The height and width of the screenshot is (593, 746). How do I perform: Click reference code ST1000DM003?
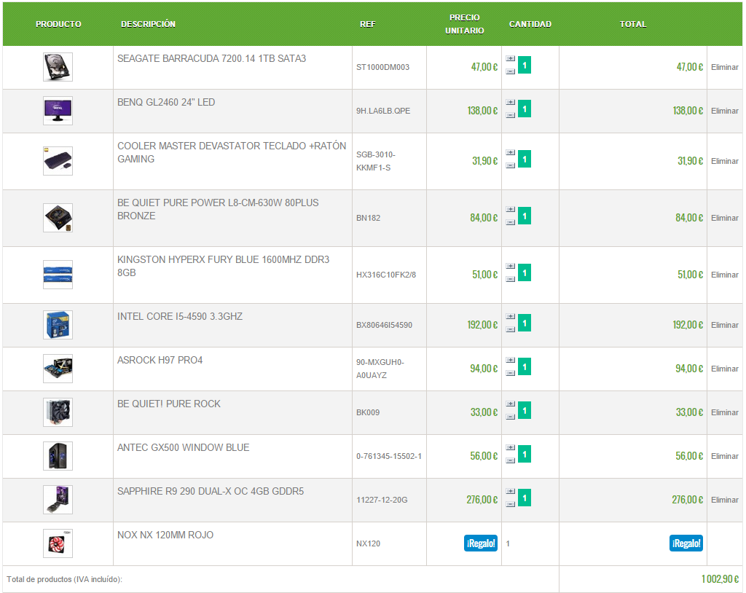(x=382, y=67)
